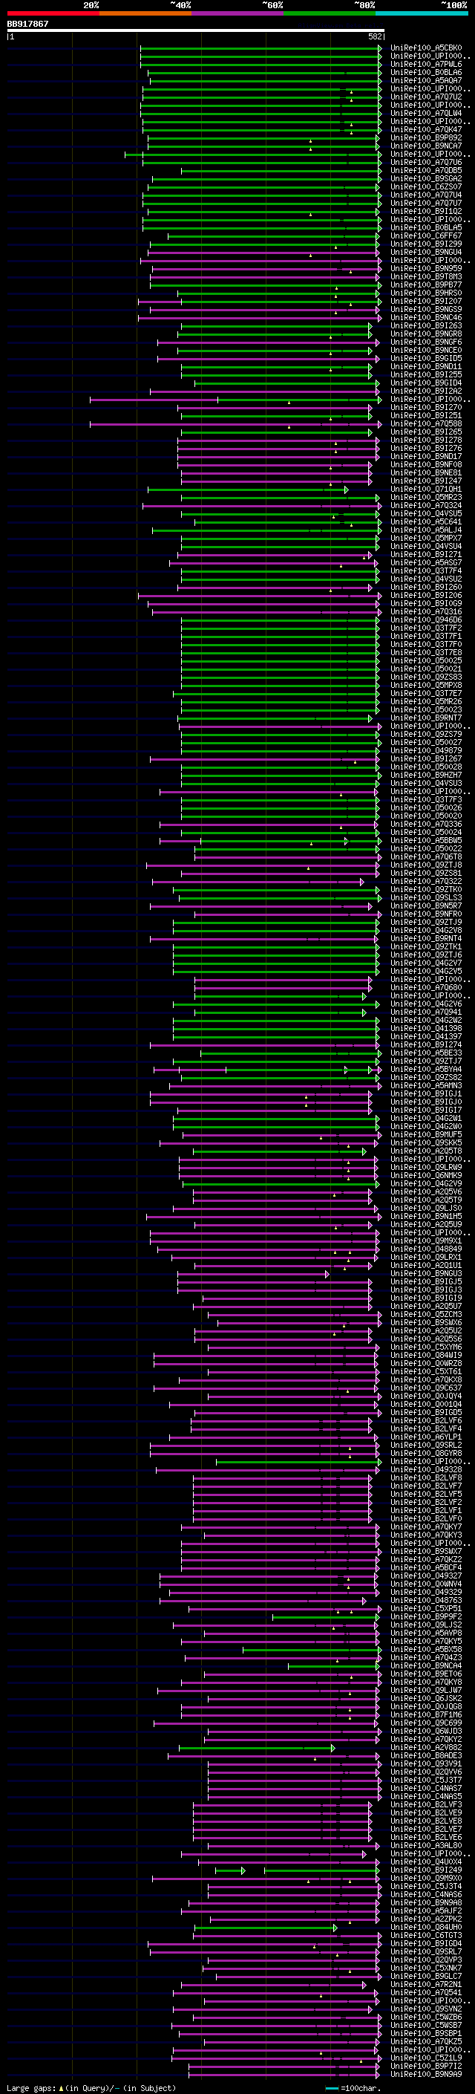This screenshot has width=475, height=2094.
Task: Open UniRef100_C6ZS07 hit
Action: [425, 187]
